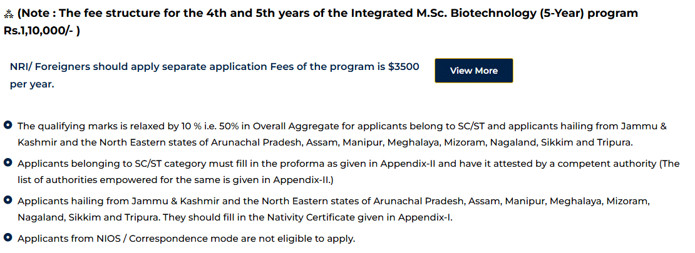Click the dotted triangle icon before the Note
Viewport: 695px width, 253px height.
(9, 14)
